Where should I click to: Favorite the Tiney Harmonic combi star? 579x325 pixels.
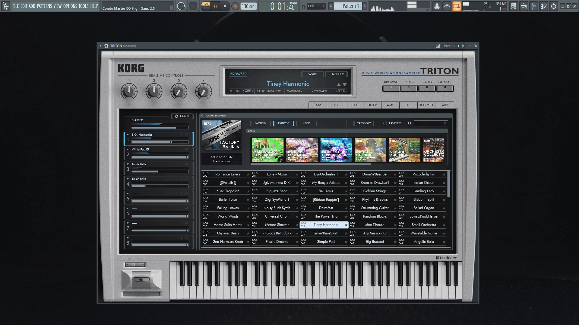[346, 225]
